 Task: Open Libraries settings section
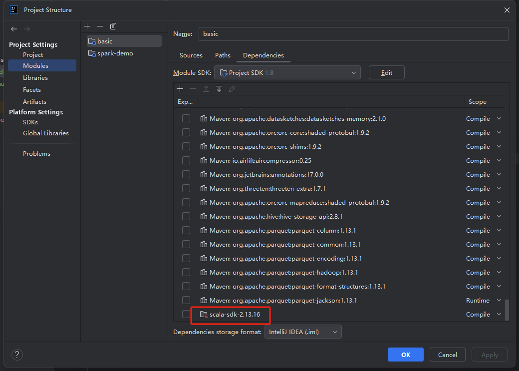[x=35, y=77]
